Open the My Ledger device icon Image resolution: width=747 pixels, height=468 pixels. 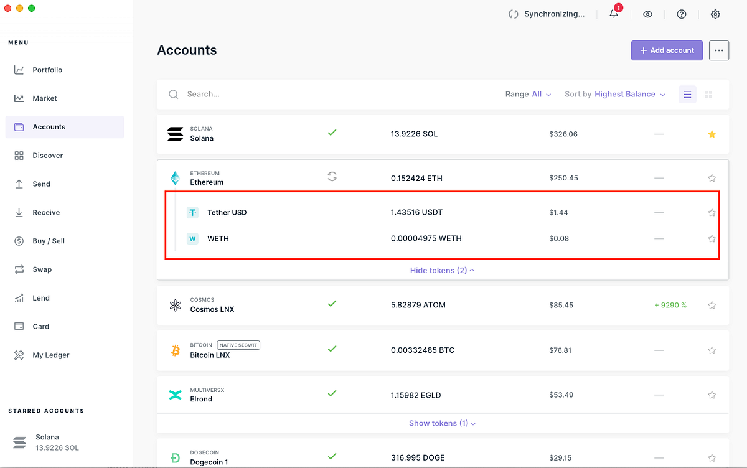pyautogui.click(x=18, y=355)
